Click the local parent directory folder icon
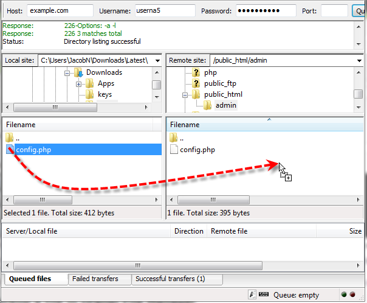 9,138
